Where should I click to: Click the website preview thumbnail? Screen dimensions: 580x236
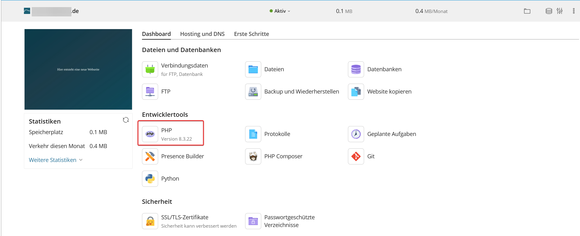(78, 69)
